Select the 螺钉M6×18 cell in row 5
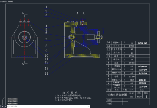 pyautogui.click(x=117, y=73)
